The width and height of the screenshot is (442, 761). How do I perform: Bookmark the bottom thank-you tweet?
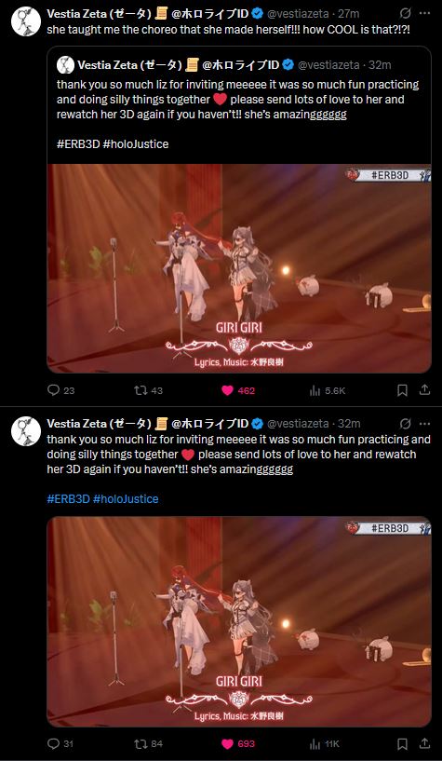click(x=402, y=743)
